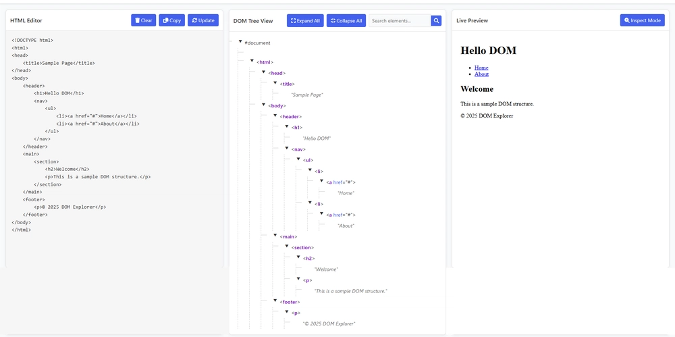This screenshot has height=337, width=675.
Task: Select the <nav> tree node
Action: [x=298, y=149]
